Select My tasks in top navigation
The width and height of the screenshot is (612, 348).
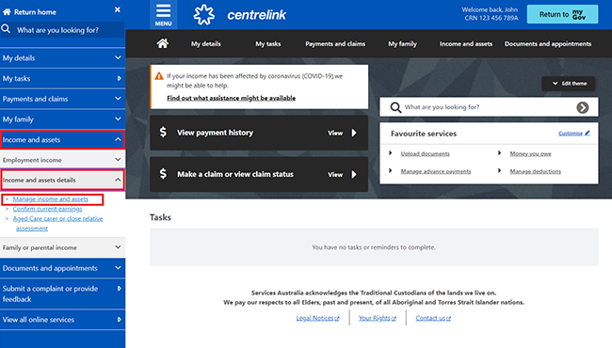(268, 43)
